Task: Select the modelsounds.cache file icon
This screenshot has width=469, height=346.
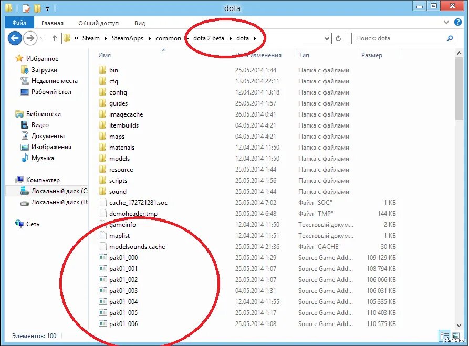Action: click(103, 246)
